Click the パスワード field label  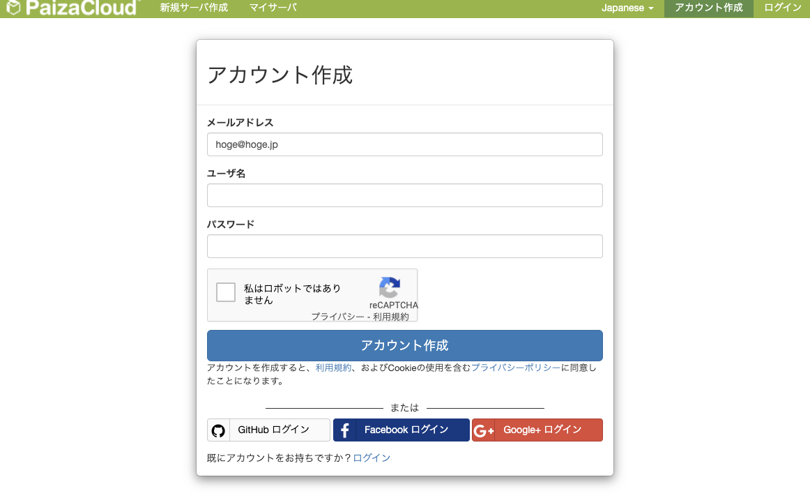231,225
